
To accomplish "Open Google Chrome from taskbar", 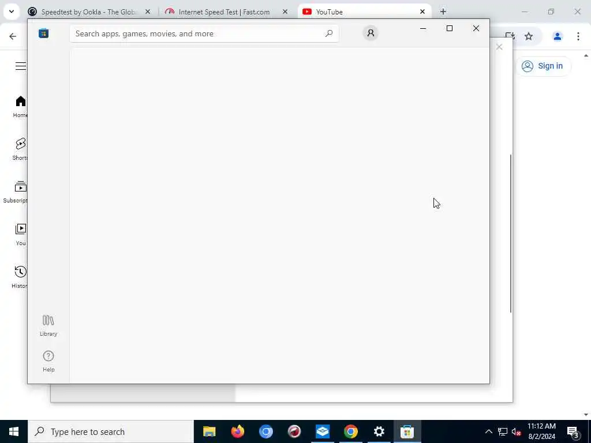I will click(350, 431).
